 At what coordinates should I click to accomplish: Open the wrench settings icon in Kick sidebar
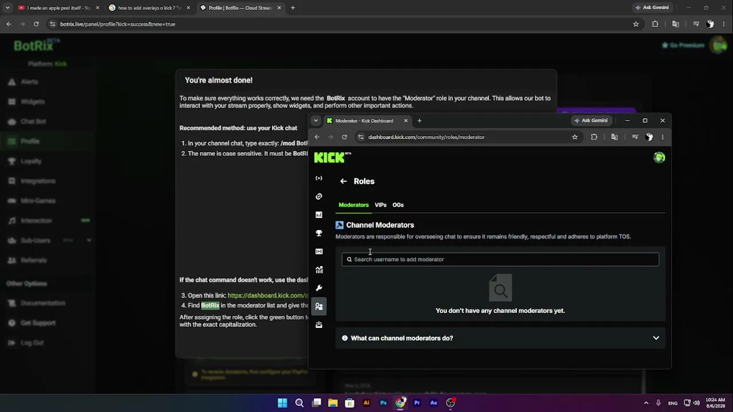(x=319, y=288)
